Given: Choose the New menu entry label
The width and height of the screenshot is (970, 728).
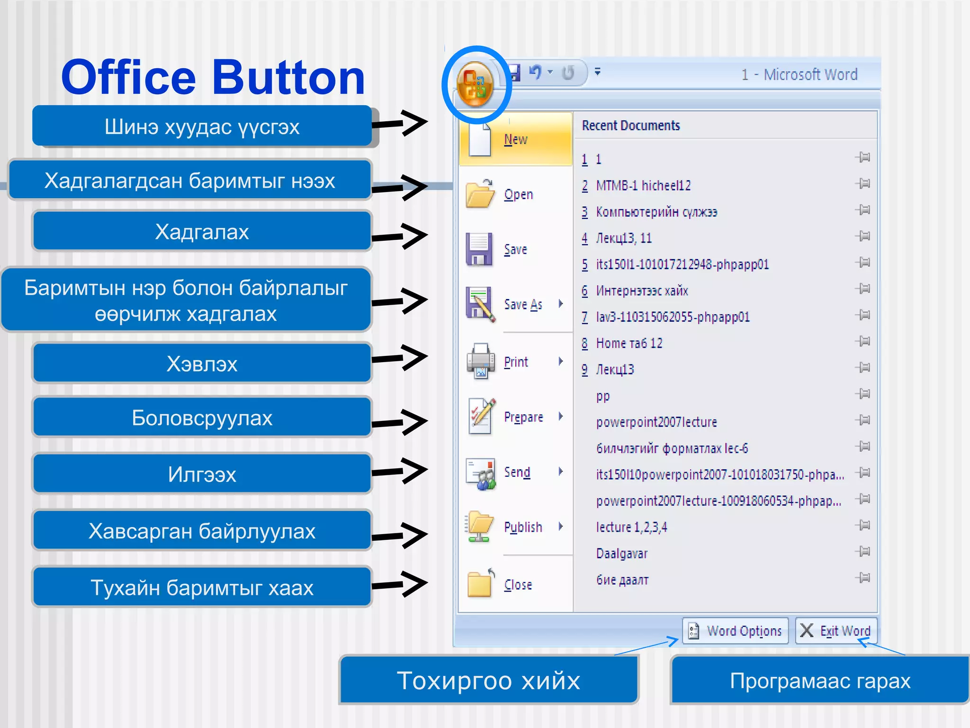Looking at the screenshot, I should point(515,139).
